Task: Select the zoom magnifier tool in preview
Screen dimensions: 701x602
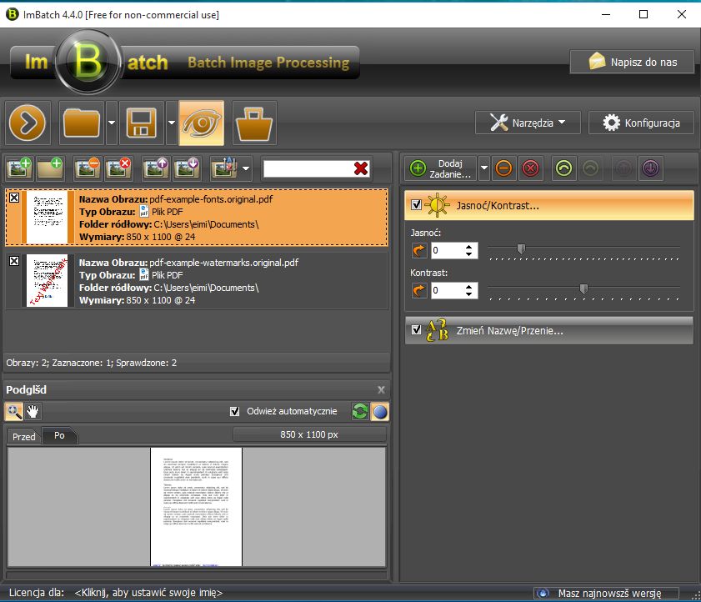Action: coord(14,411)
